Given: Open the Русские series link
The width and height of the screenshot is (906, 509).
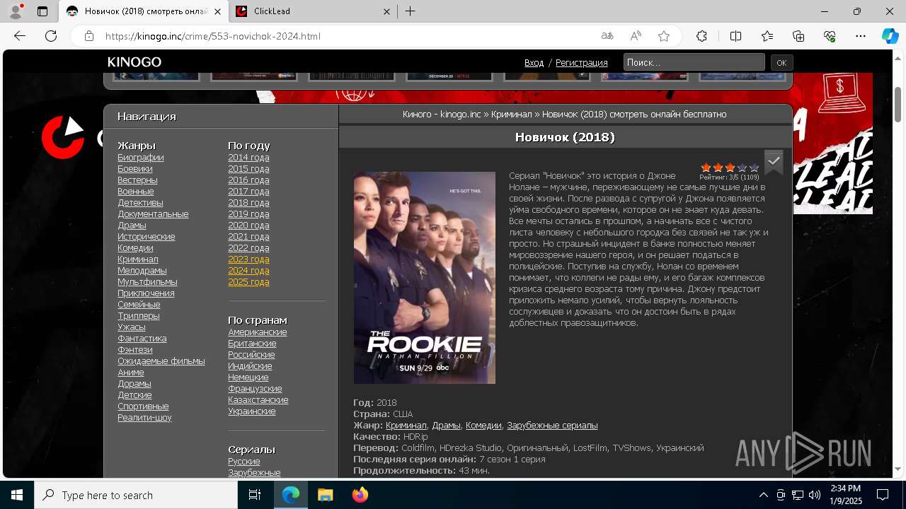Looking at the screenshot, I should coord(244,462).
